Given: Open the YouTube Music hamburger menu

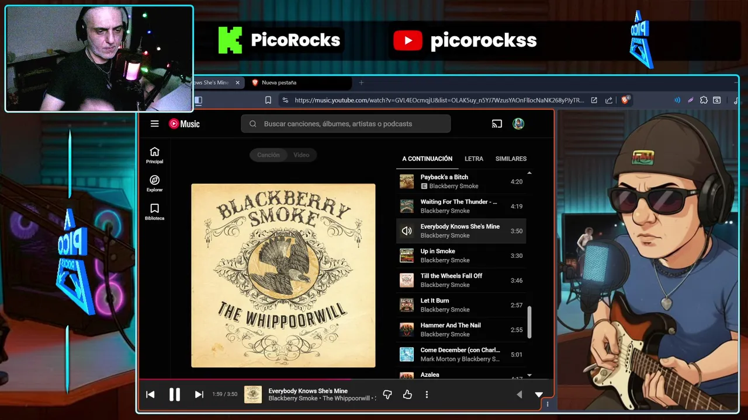Looking at the screenshot, I should [x=154, y=124].
